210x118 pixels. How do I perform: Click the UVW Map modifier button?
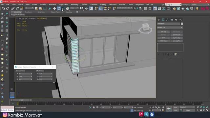(163, 41)
